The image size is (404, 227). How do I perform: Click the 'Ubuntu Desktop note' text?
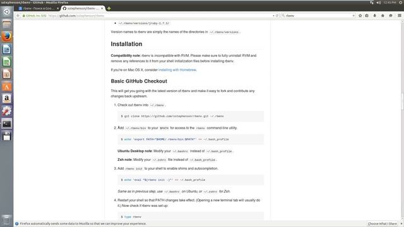click(134, 151)
